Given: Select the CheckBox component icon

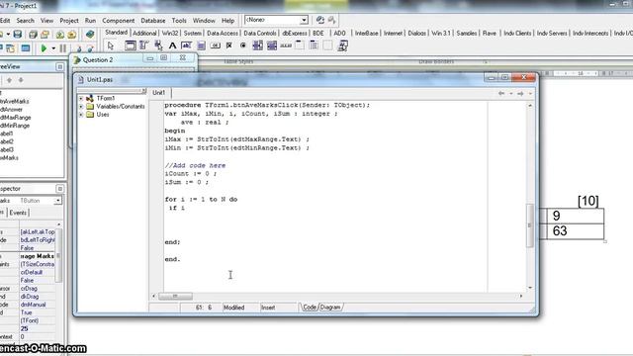Looking at the screenshot, I should pyautogui.click(x=228, y=45).
